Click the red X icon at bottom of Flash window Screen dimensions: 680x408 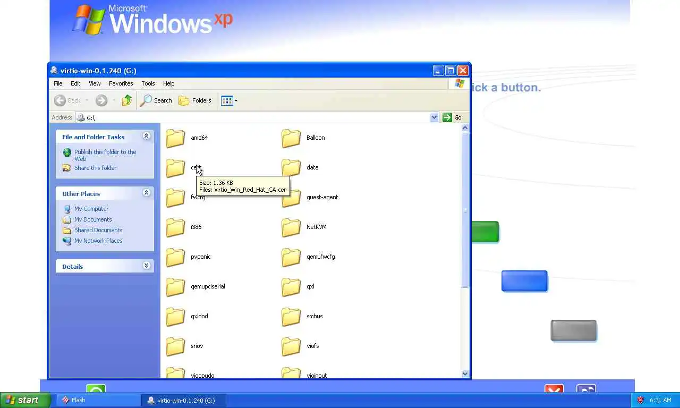click(x=554, y=389)
